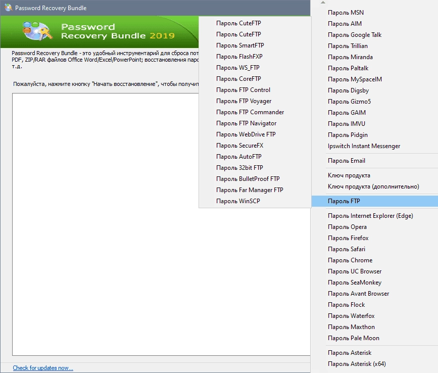Screen dimensions: 438x373
Task: Choose Пароль Opera from the menu
Action: [374, 227]
